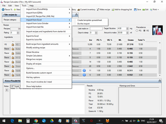This screenshot has height=124, width=166.
Task: Open Print dropdown arrow
Action: [x=158, y=10]
